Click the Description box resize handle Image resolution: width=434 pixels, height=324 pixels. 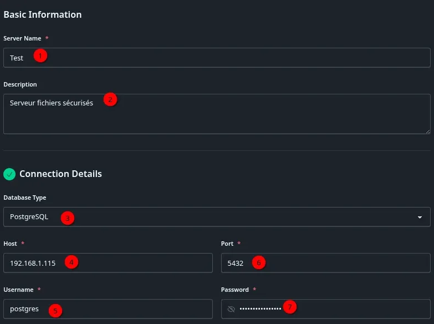click(427, 131)
